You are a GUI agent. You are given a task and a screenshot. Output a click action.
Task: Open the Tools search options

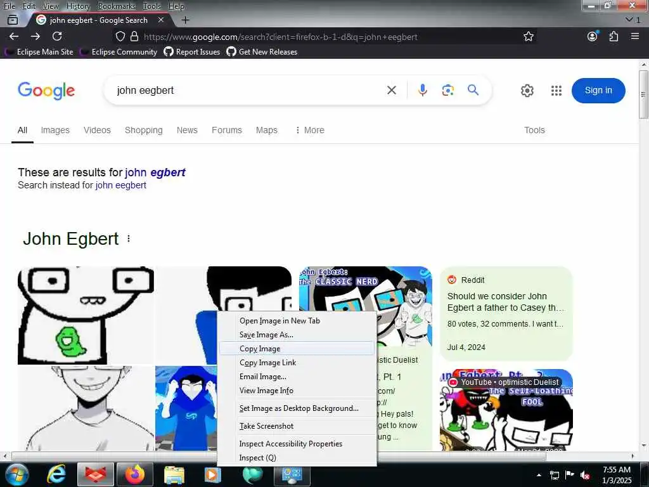point(534,130)
